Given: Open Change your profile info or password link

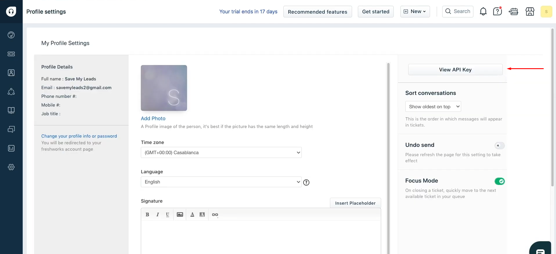Looking at the screenshot, I should 79,136.
